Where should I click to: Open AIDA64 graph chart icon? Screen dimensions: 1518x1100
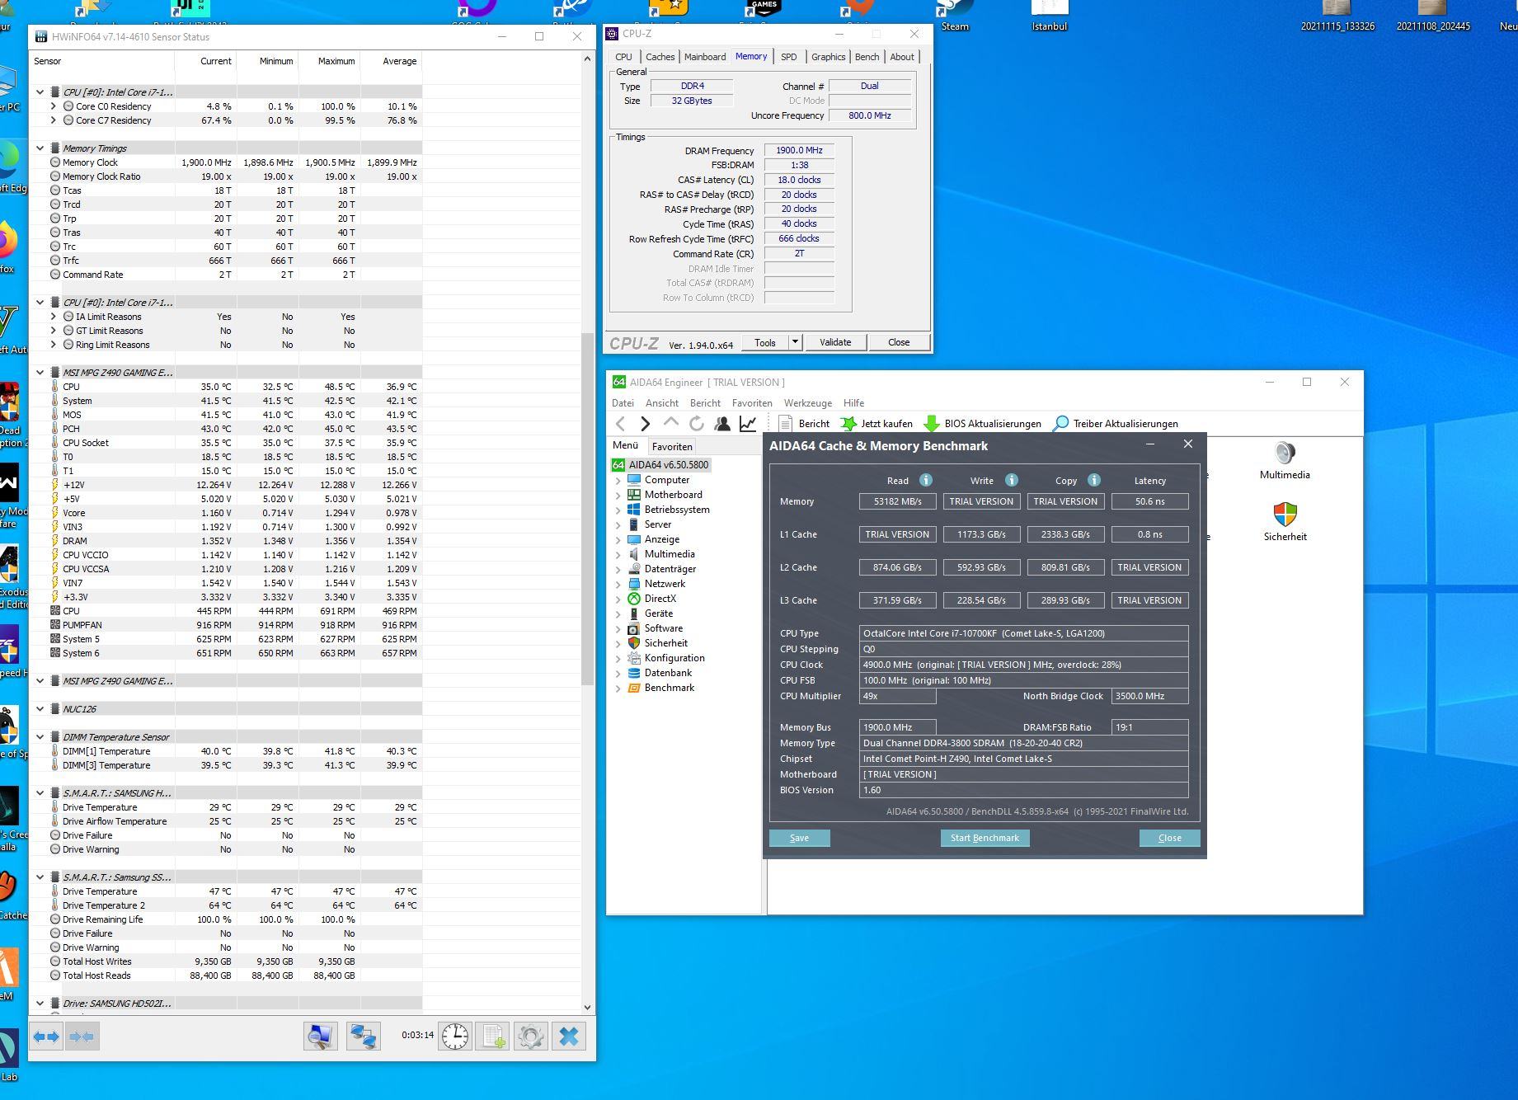coord(748,424)
